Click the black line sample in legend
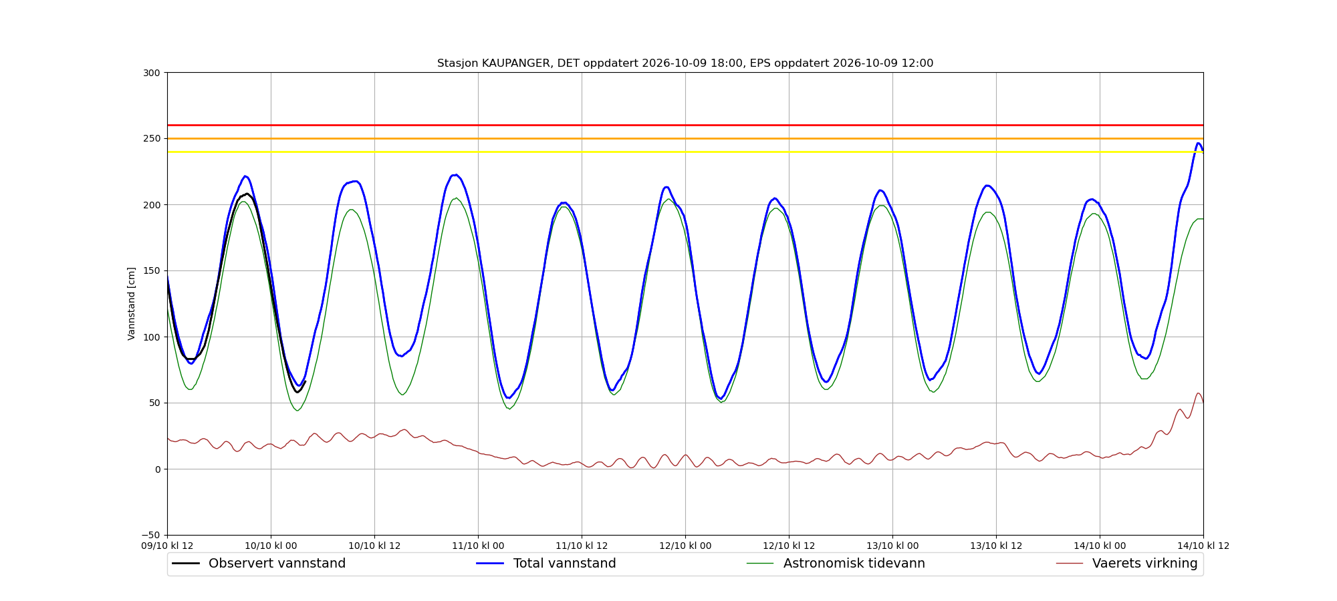This screenshot has width=1337, height=601. 186,564
